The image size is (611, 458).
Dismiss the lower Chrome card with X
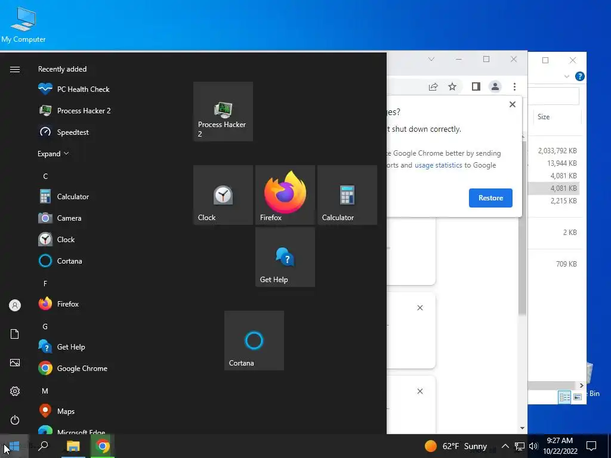click(x=419, y=391)
